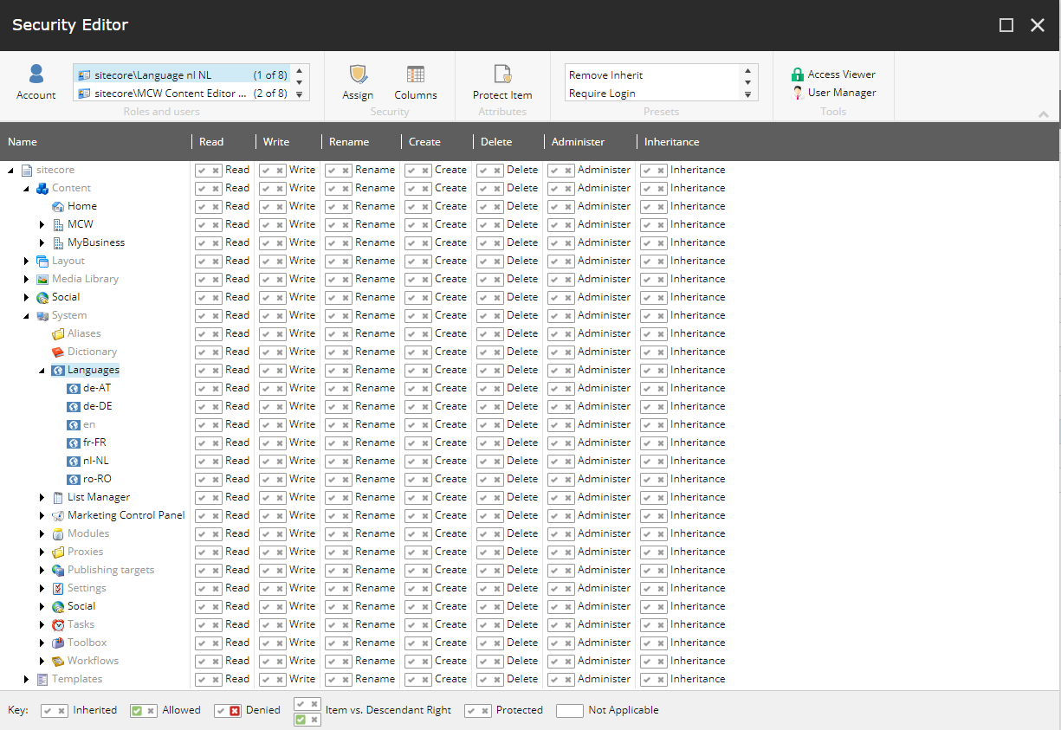Click the Media Library picture icon
Screen dimensions: 1061x730
pyautogui.click(x=42, y=279)
